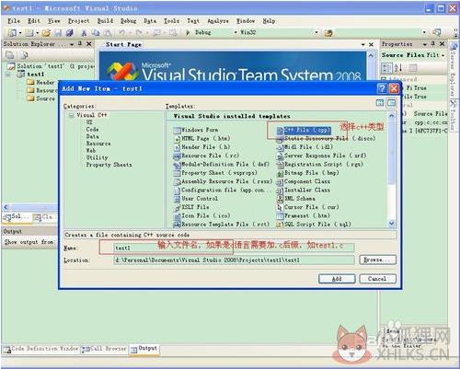The width and height of the screenshot is (460, 369).
Task: Click the dialog Help question-mark button
Action: [382, 88]
